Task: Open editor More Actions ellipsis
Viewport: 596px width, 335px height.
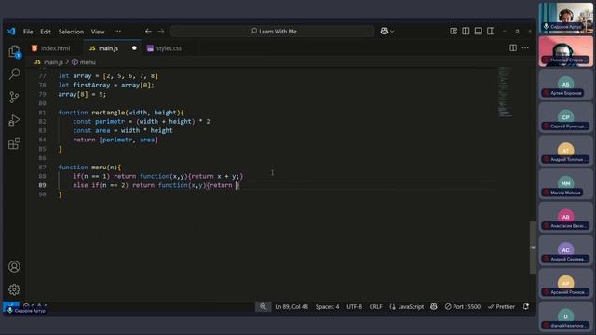Action: 525,47
